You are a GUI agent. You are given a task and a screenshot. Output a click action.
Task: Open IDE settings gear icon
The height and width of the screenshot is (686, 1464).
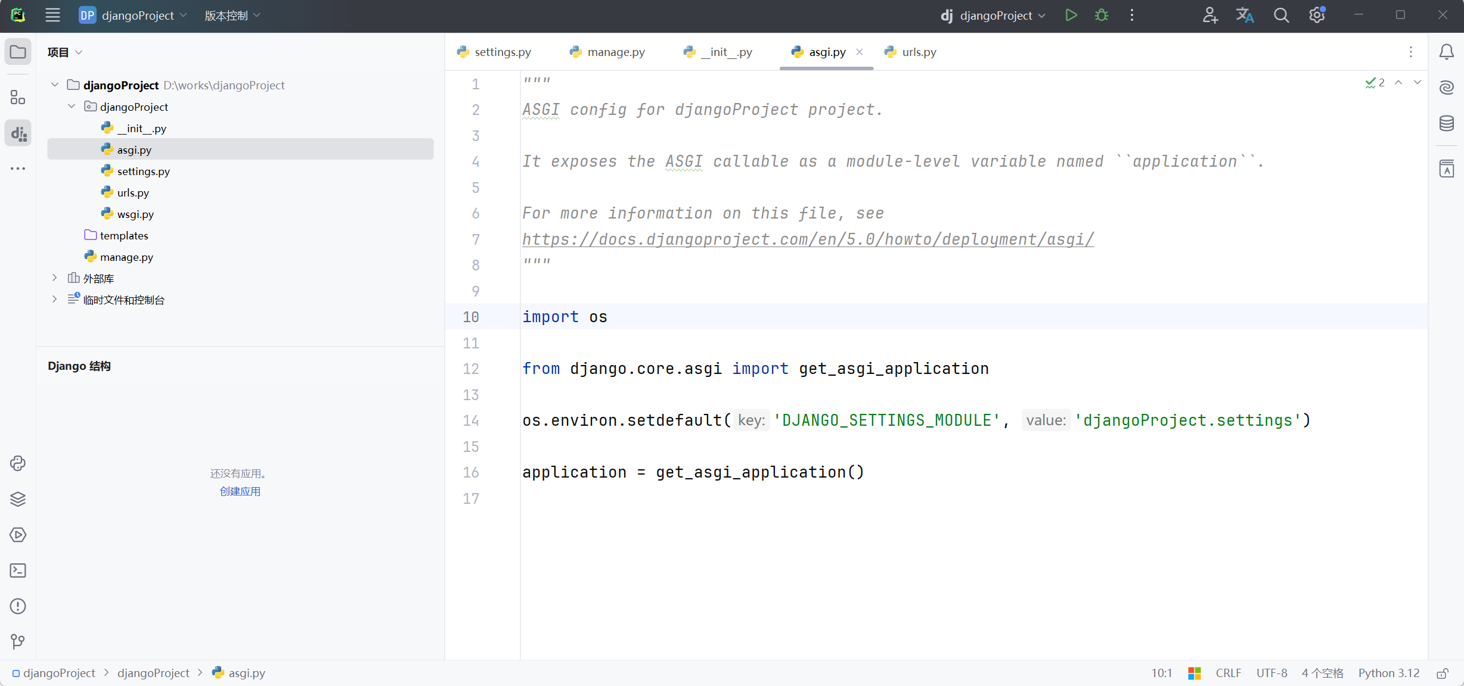tap(1317, 15)
